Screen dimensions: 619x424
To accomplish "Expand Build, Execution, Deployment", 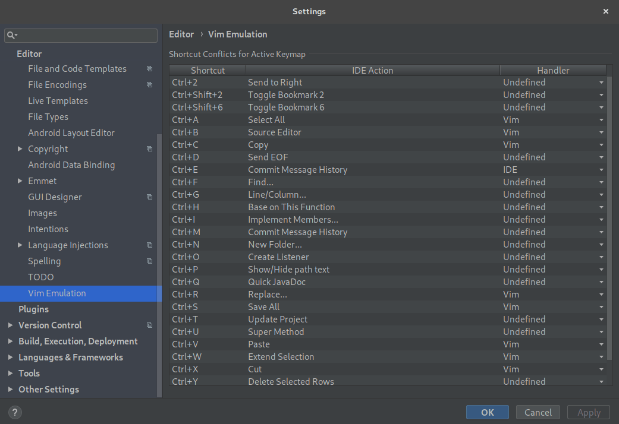I will tap(10, 341).
